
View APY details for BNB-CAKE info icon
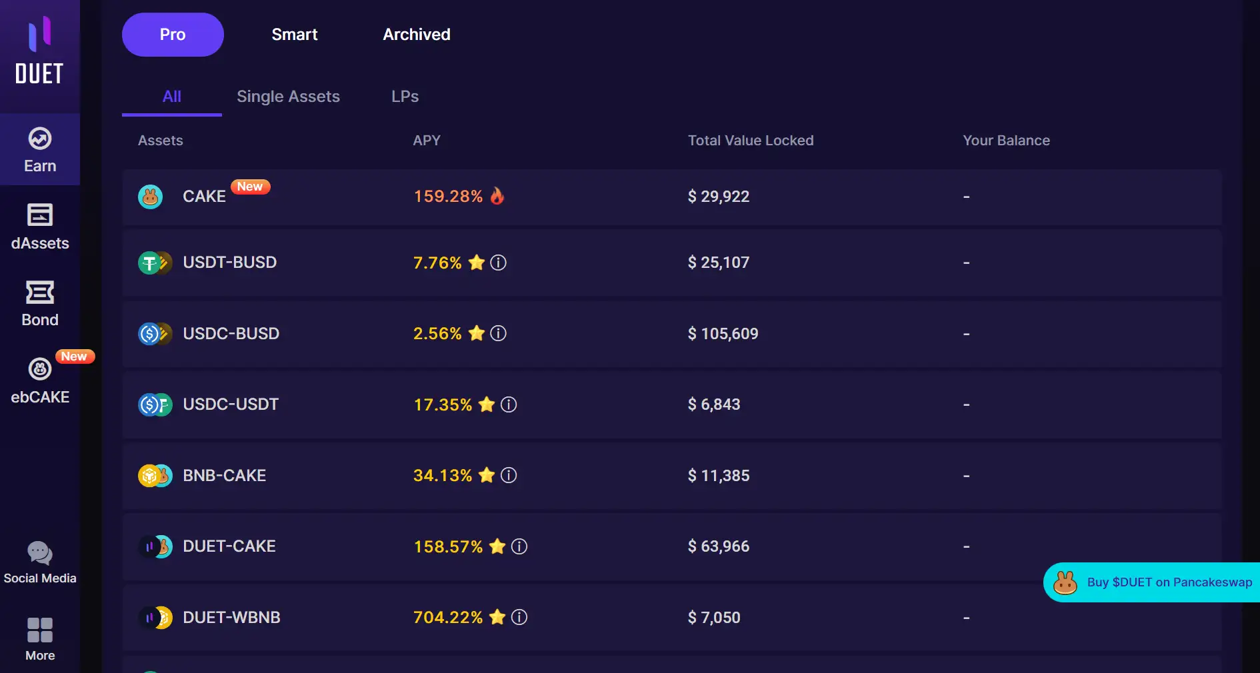click(x=509, y=475)
